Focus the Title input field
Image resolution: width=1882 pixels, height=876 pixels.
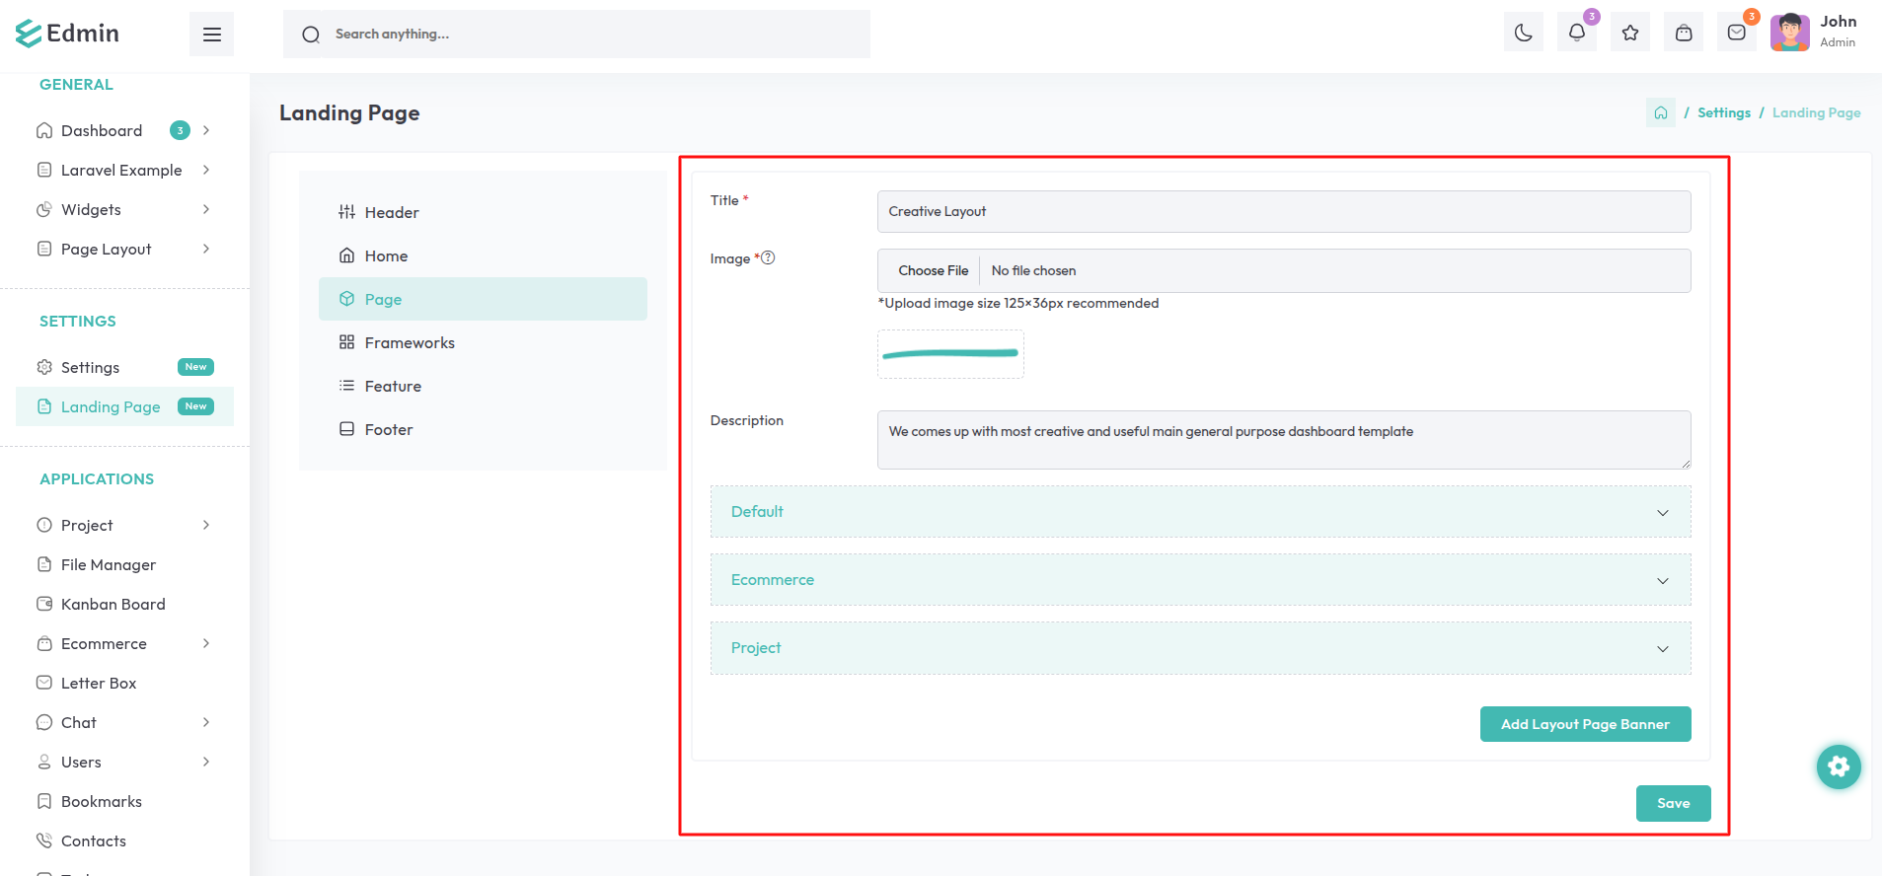1283,212
